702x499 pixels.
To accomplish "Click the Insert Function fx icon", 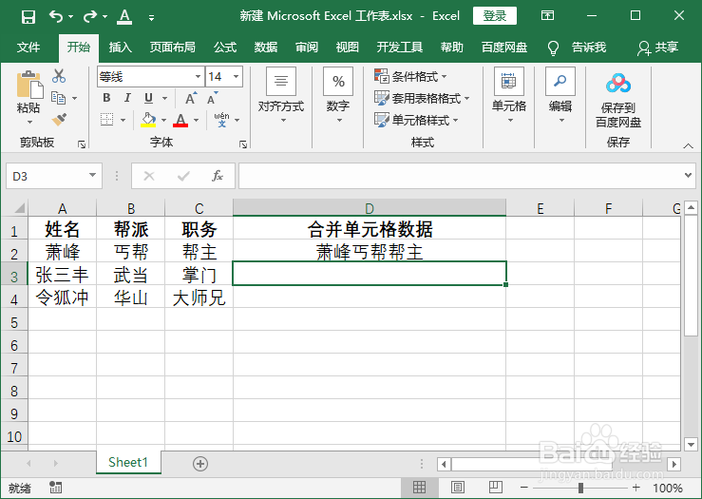I will [x=218, y=176].
